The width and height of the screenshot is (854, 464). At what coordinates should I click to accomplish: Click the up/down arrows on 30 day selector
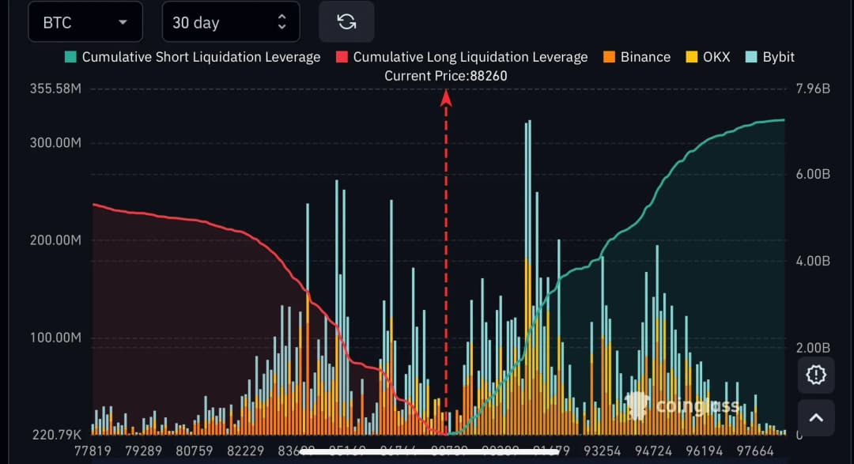[282, 22]
